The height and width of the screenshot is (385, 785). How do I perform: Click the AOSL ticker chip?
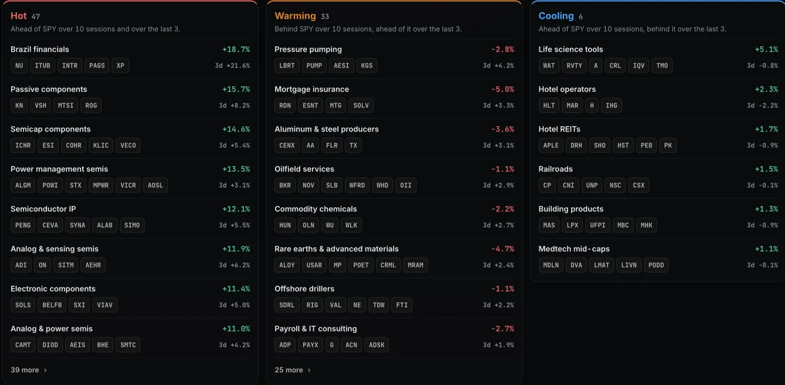point(155,185)
